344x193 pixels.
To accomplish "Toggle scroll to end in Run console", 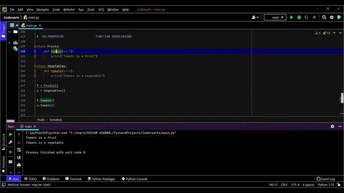I will (x=19, y=157).
